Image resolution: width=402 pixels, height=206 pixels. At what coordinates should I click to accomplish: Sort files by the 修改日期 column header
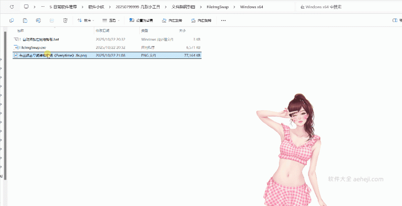[102, 31]
